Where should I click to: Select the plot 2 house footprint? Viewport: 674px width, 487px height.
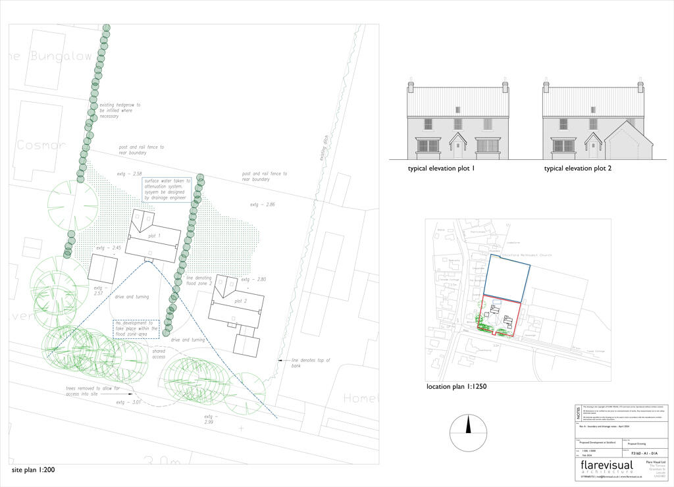(x=236, y=306)
